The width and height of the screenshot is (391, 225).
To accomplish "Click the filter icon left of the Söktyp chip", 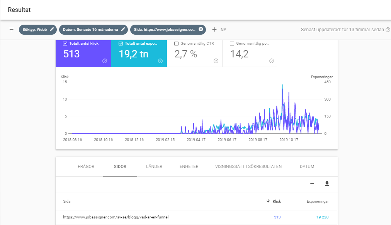I will [11, 29].
